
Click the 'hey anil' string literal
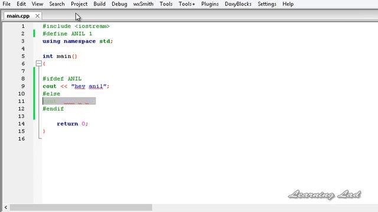[89, 87]
